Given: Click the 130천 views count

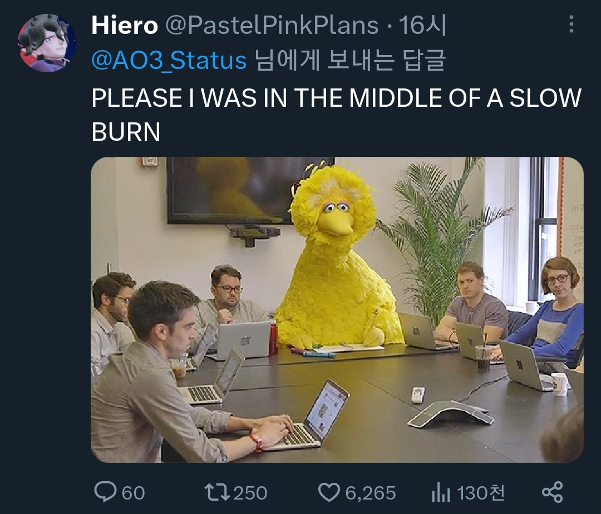Looking at the screenshot, I should [481, 493].
